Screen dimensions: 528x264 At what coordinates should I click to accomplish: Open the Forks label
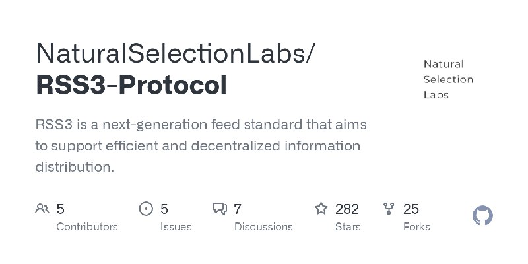point(416,227)
